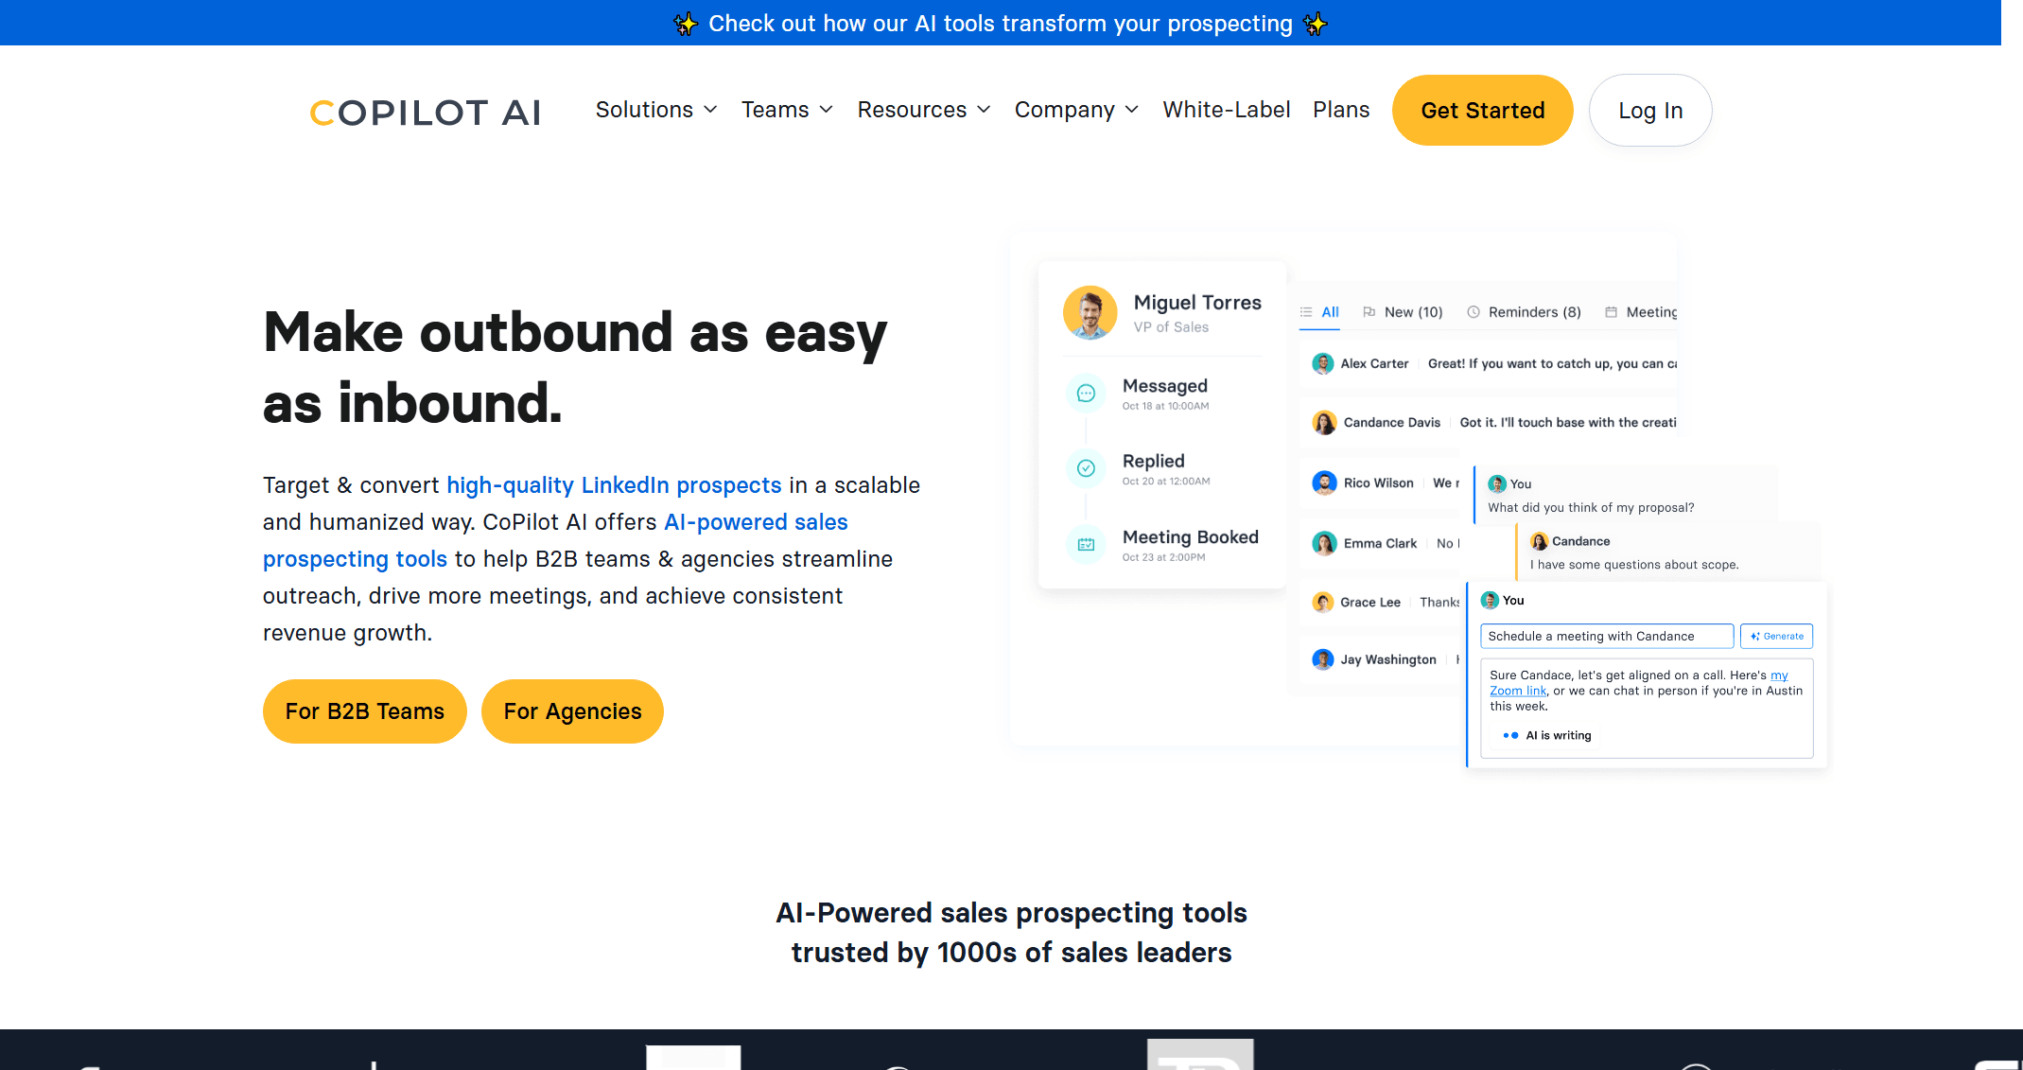Click the Messaged chat bubble icon
2023x1070 pixels.
coord(1086,394)
